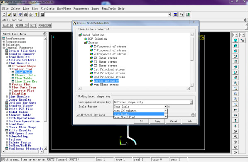The image size is (248, 163).
Task: Open the window number 1 dropdown
Action: point(236,35)
